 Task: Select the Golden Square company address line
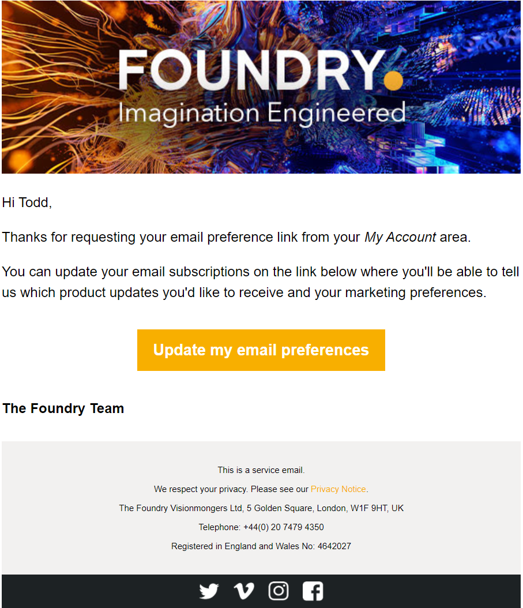tap(261, 508)
